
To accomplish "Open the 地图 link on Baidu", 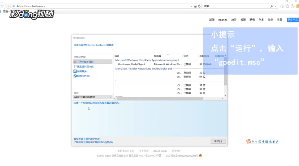I will [234, 20].
